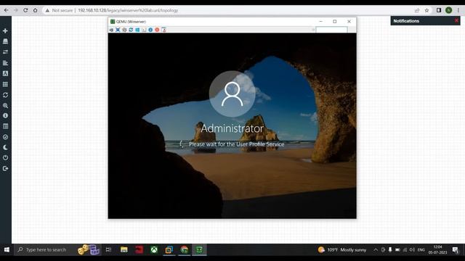Screen dimensions: 465x261
Task: Close the Notifications panel with red X
Action: tap(456, 21)
